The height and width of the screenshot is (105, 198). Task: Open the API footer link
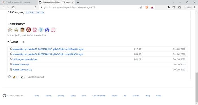tap(125, 96)
